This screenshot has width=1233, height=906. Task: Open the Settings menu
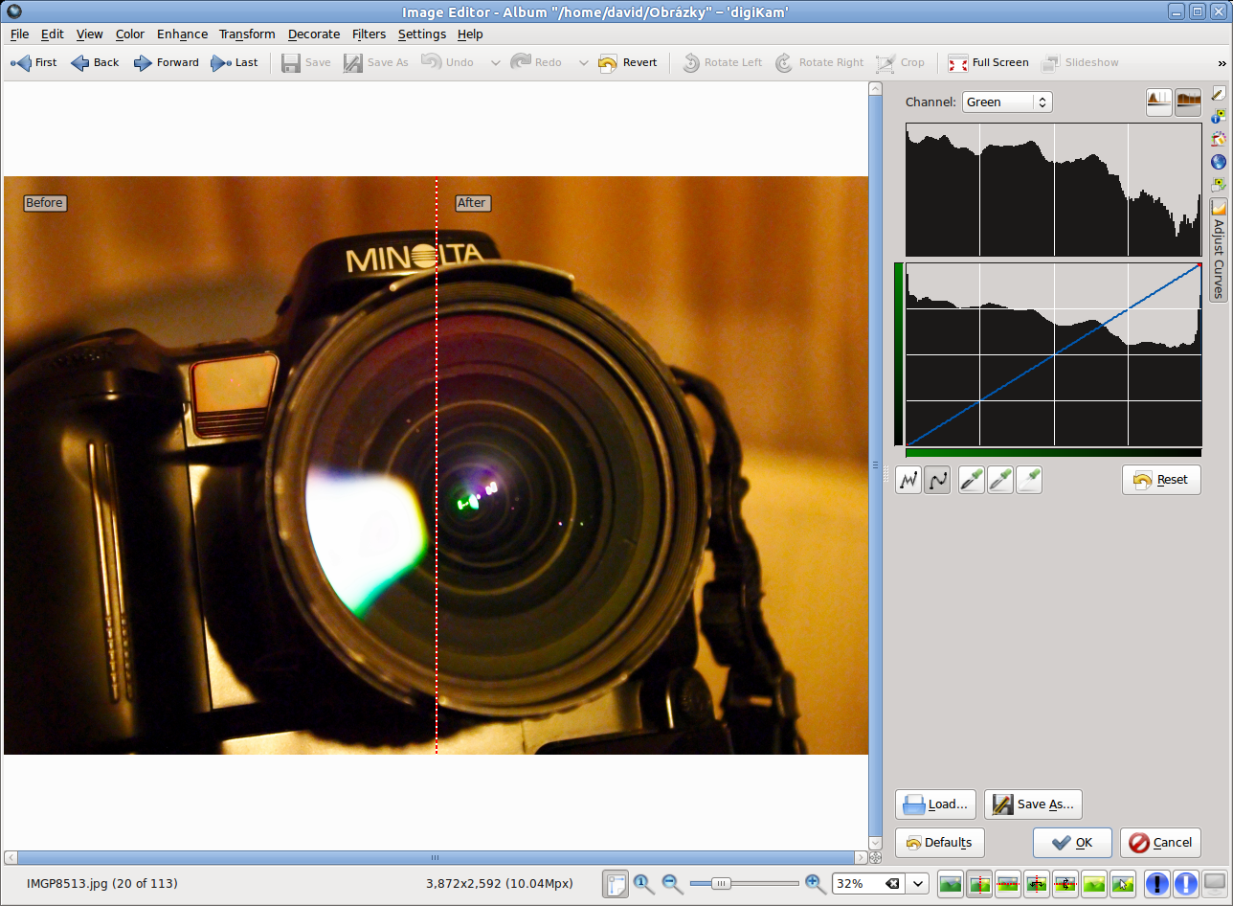tap(422, 34)
